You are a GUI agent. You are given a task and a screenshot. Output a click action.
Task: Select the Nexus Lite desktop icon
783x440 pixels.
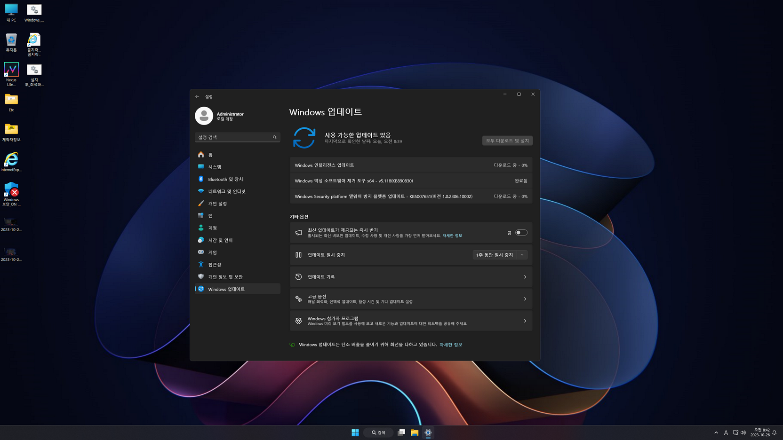coord(11,74)
